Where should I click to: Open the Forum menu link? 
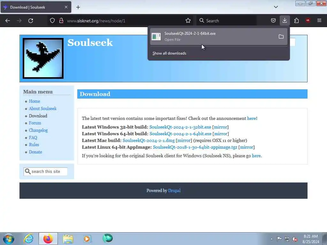pos(35,123)
